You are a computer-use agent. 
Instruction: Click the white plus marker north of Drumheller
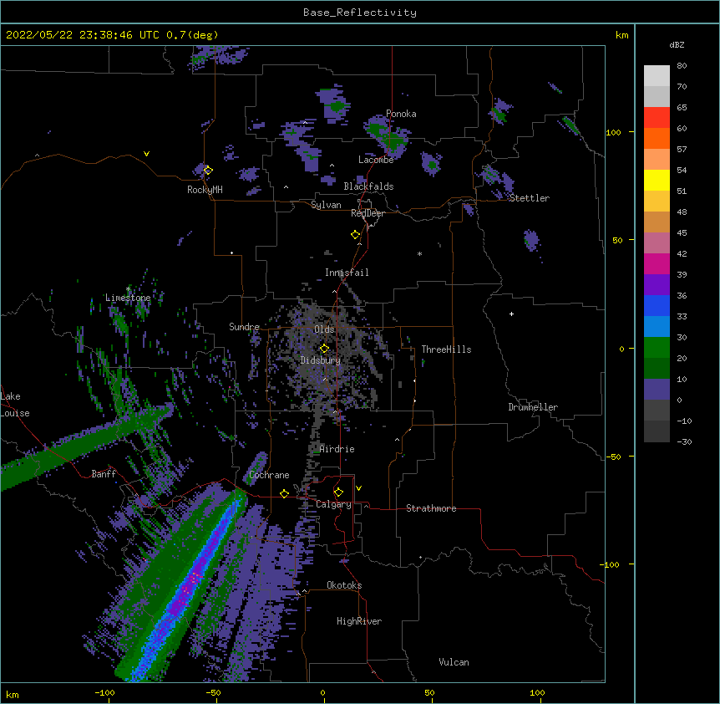coord(511,314)
